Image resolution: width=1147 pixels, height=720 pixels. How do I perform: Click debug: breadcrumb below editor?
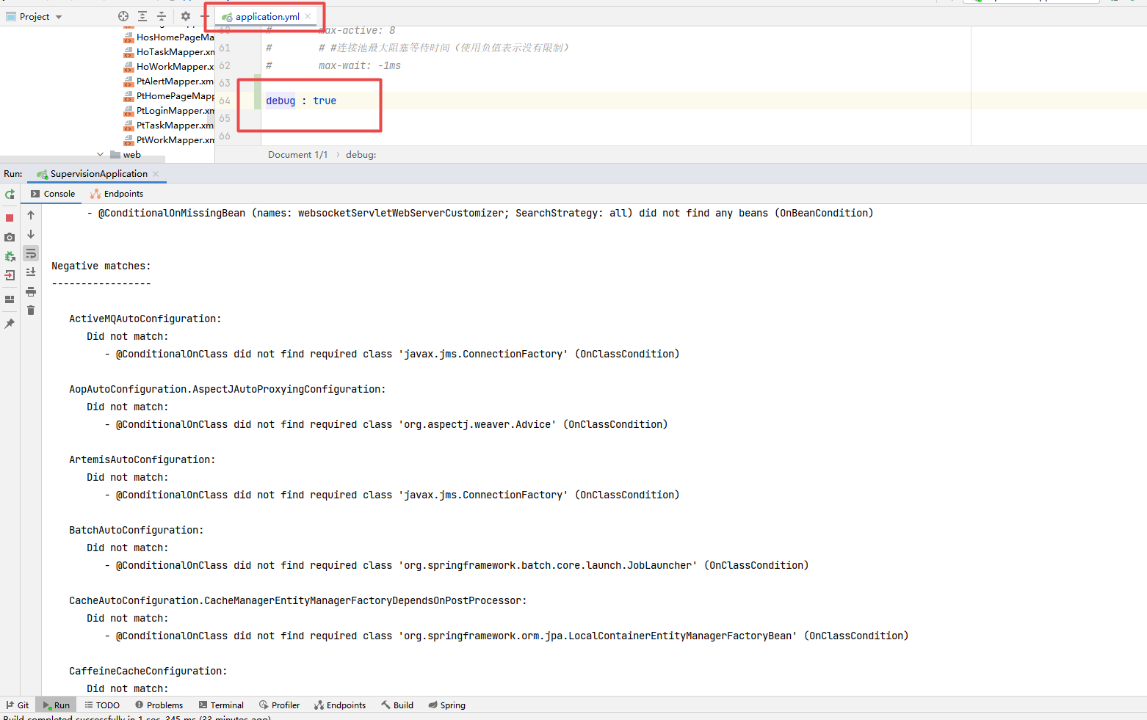(361, 155)
